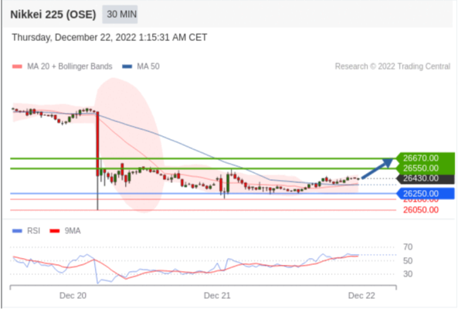
Task: Click the MA 50 blue legend swatch
Action: [127, 66]
